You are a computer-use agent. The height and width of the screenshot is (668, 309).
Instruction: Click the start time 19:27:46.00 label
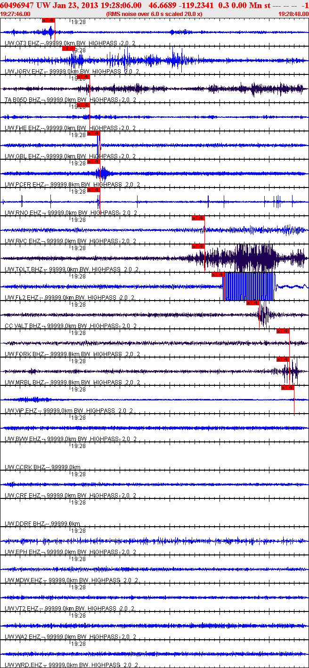(16, 14)
